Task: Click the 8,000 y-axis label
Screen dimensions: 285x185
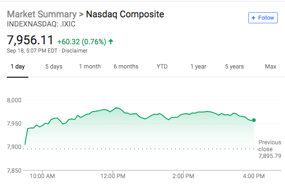Action: [16, 100]
